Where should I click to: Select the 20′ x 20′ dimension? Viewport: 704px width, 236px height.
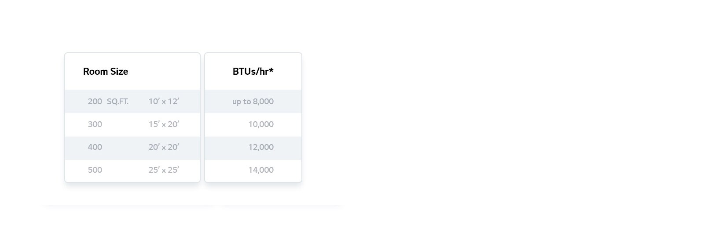(164, 147)
